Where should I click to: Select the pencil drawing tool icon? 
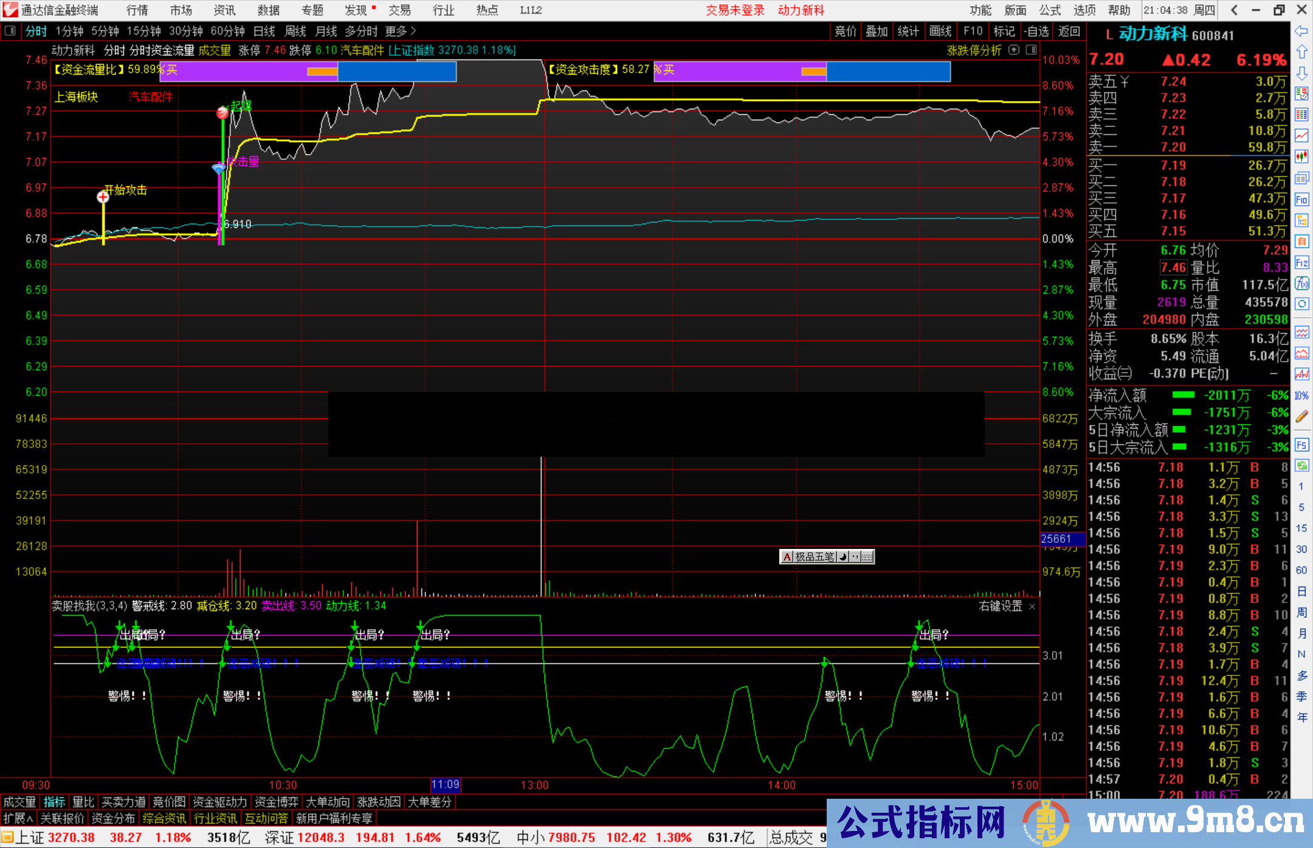pyautogui.click(x=1301, y=416)
